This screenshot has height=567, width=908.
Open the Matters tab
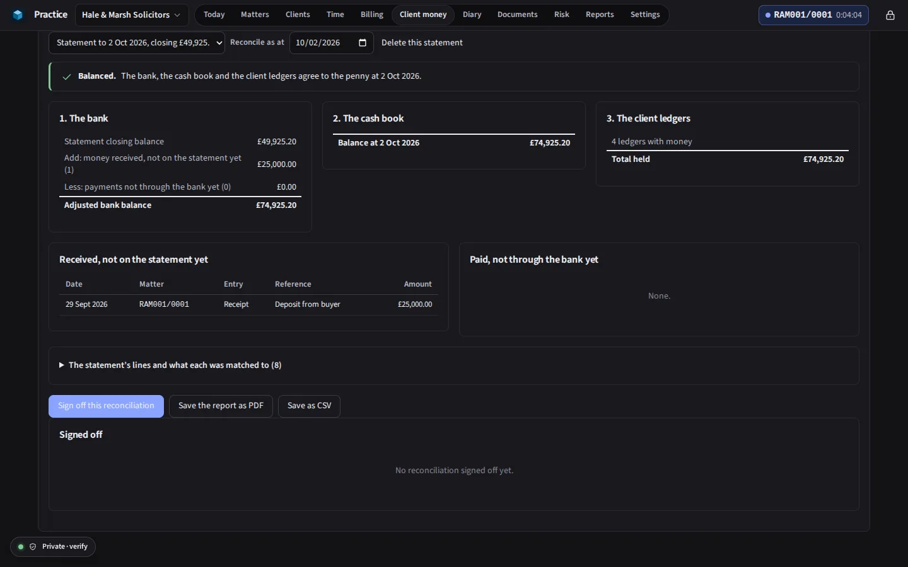255,14
